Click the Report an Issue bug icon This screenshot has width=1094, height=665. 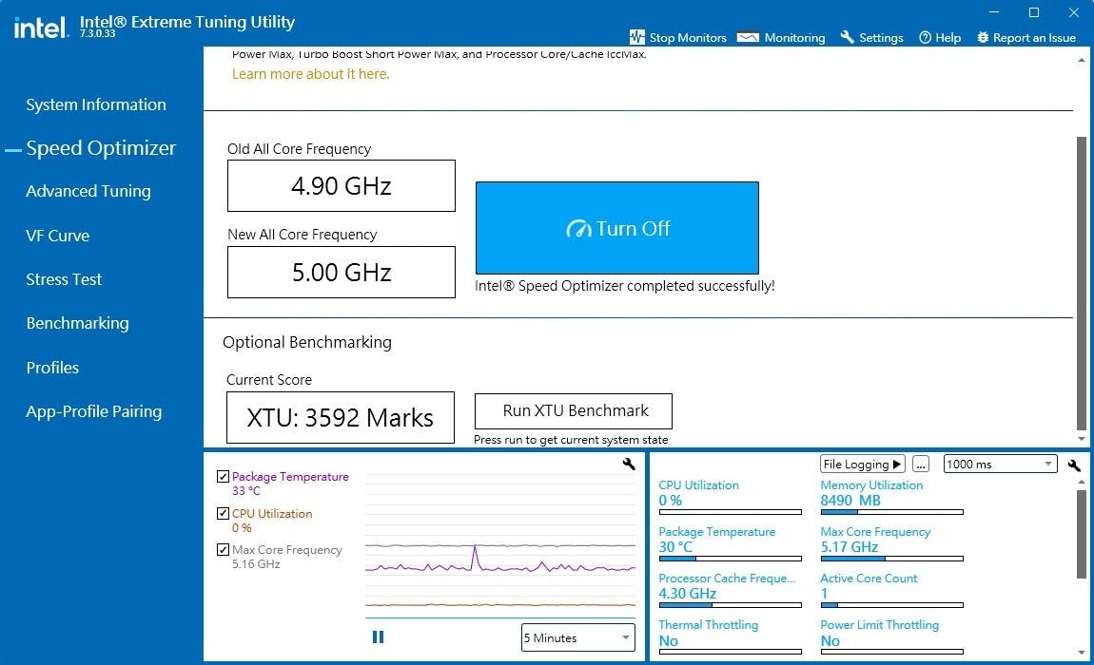coord(983,38)
